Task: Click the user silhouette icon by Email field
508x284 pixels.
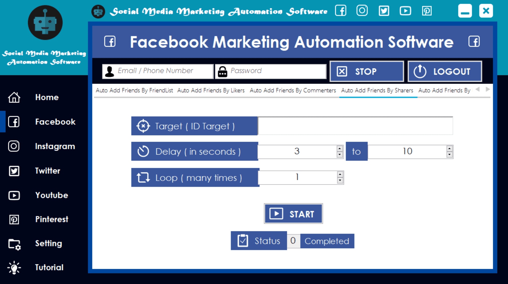Action: click(109, 71)
